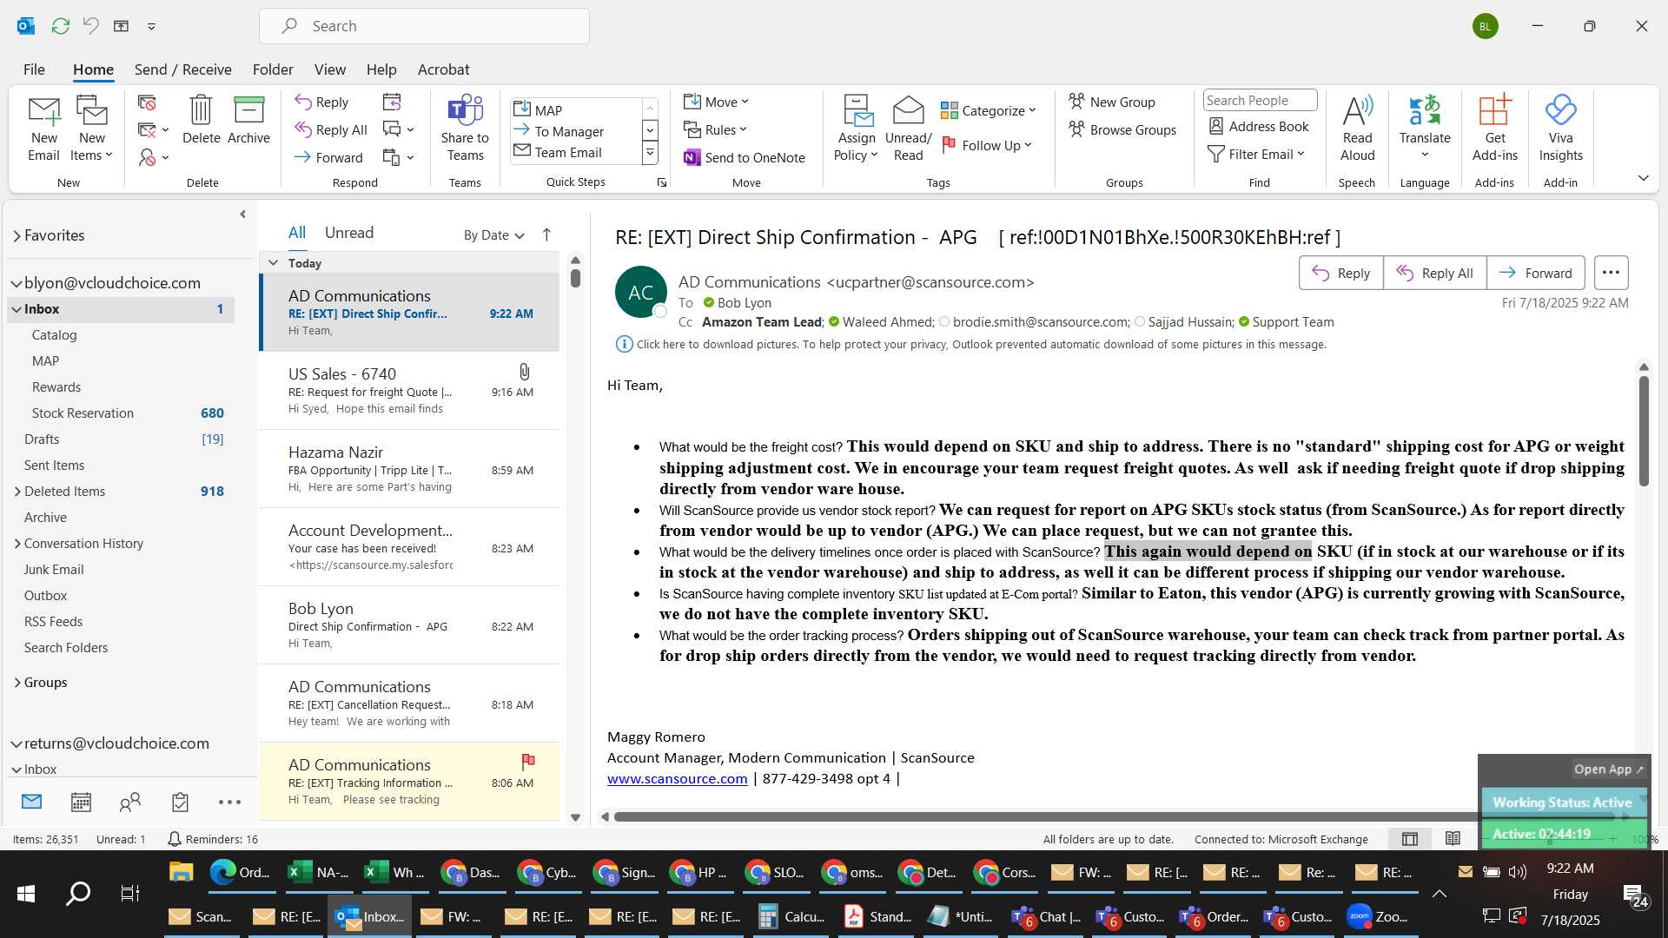This screenshot has height=938, width=1668.
Task: Click the Search box at top
Action: pyautogui.click(x=424, y=26)
